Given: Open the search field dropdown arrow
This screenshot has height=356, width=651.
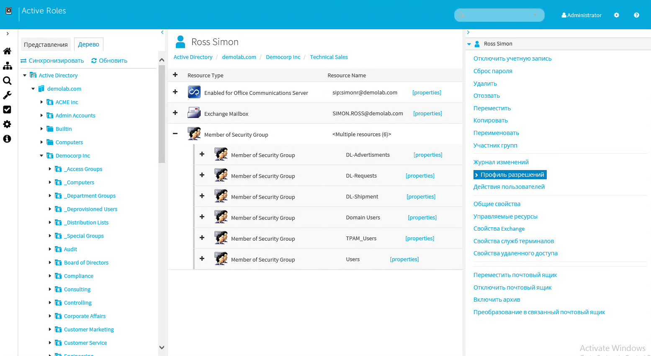Looking at the screenshot, I should point(535,15).
